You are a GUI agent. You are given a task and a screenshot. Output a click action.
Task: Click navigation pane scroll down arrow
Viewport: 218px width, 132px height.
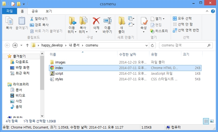point(42,116)
